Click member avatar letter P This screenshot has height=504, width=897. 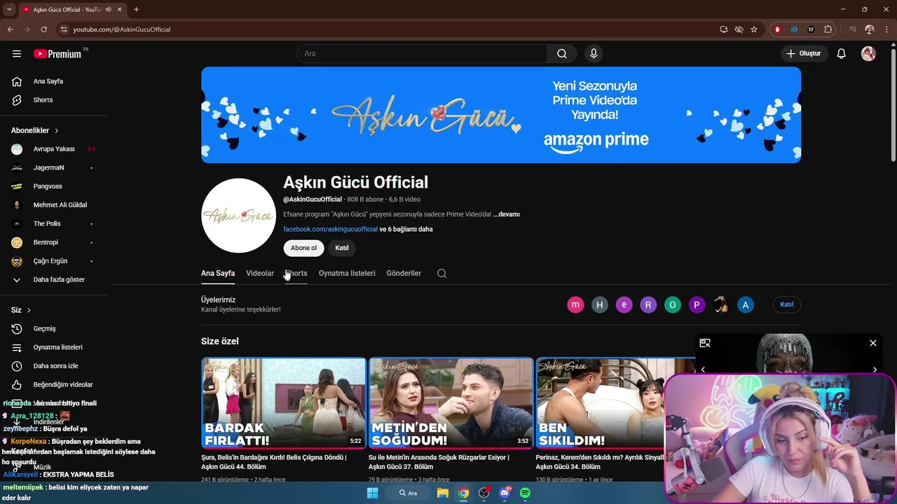(x=697, y=304)
